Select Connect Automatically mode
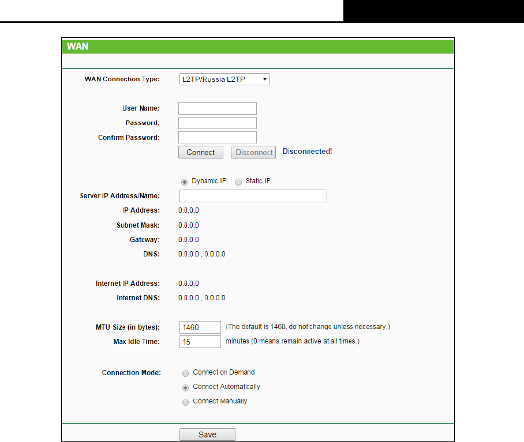Viewport: 524px width, 442px height. [x=185, y=388]
